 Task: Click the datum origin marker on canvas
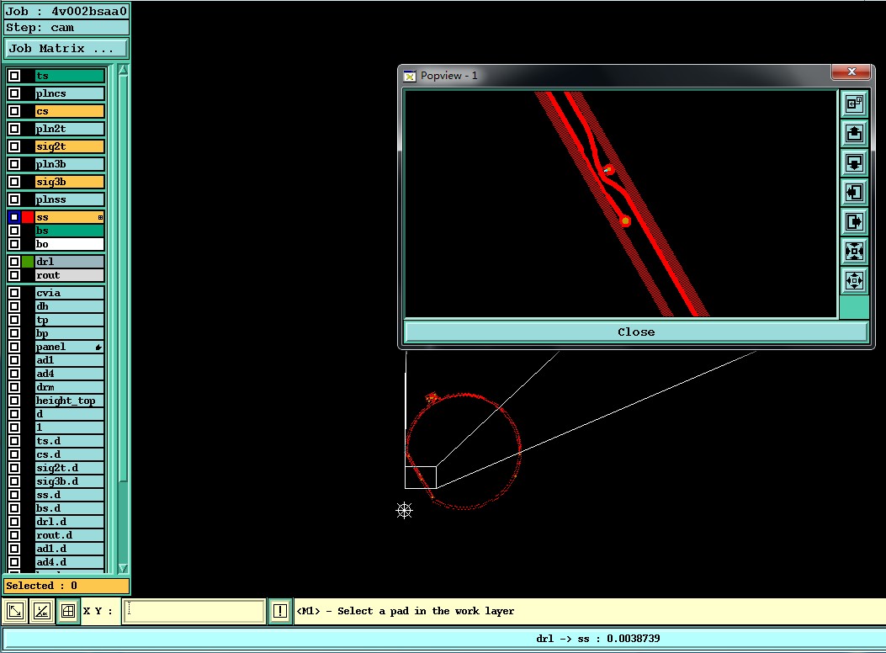click(404, 511)
